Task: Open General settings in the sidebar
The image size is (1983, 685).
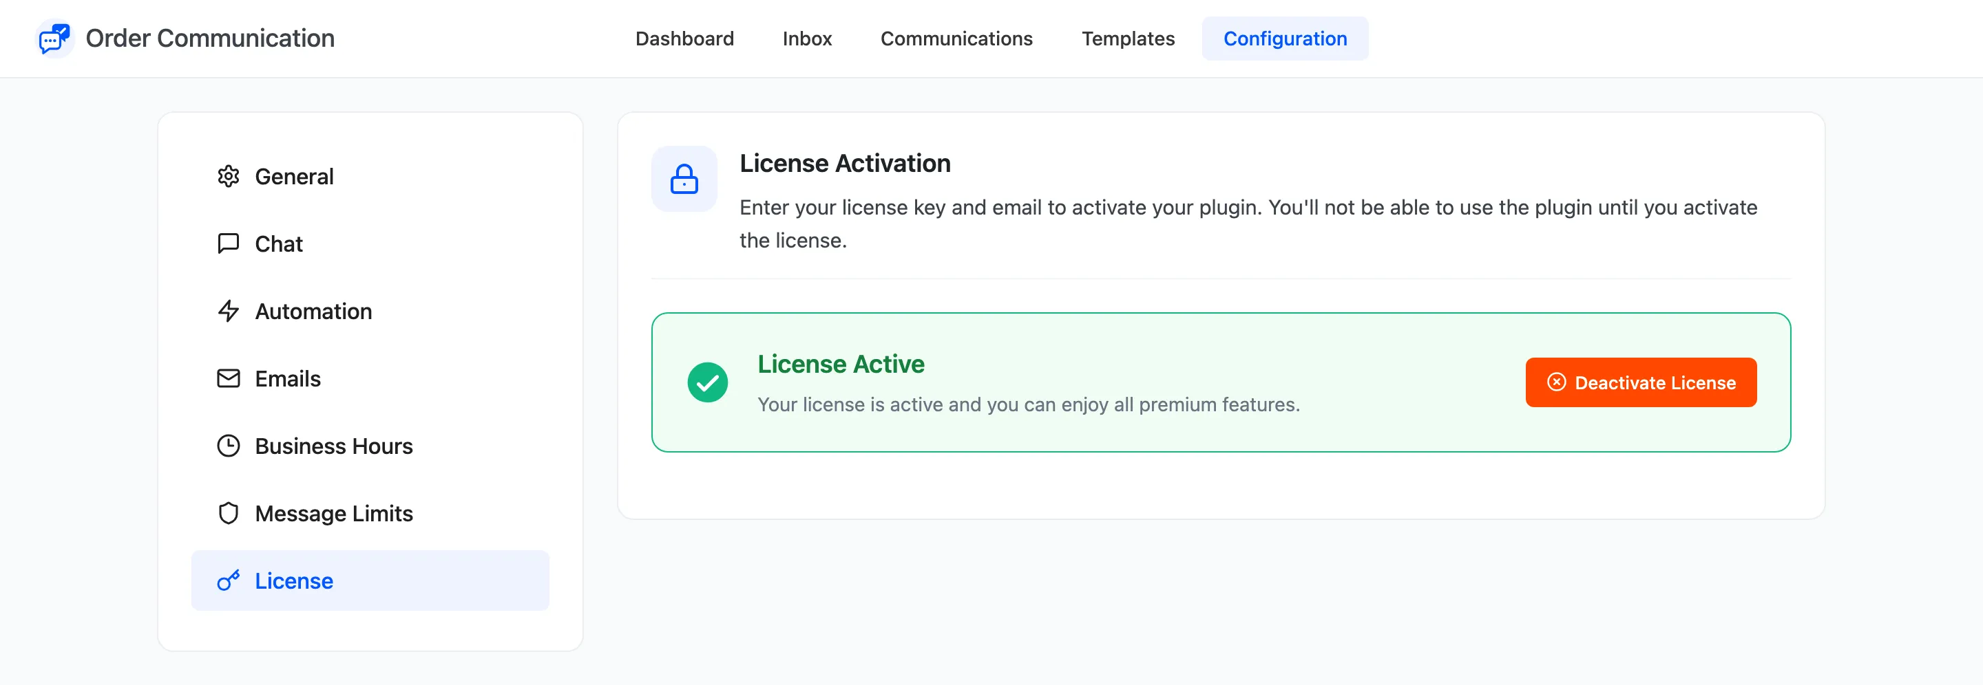Action: (370, 176)
